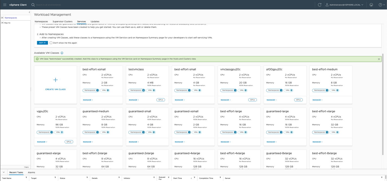Filter the Task Name column
The width and height of the screenshot is (387, 181).
click(26, 178)
